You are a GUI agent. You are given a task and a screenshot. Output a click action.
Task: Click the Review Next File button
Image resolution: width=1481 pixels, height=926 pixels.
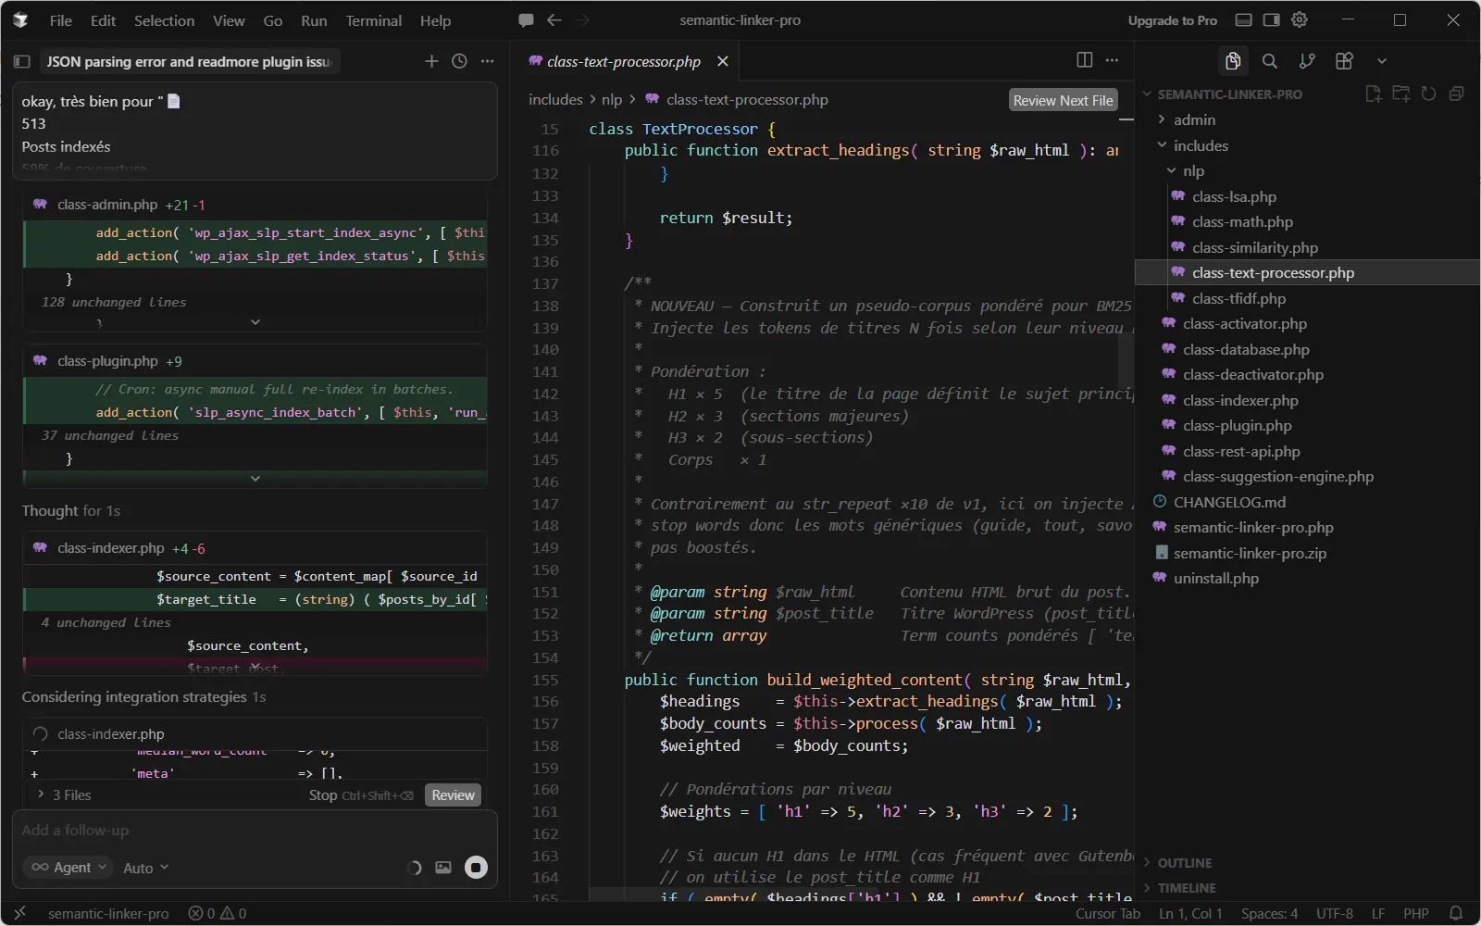pyautogui.click(x=1063, y=100)
